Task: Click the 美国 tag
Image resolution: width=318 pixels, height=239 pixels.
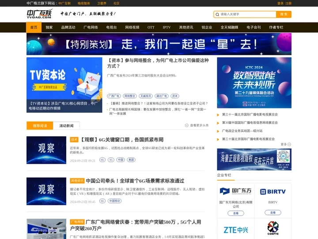Action: pyautogui.click(x=131, y=160)
